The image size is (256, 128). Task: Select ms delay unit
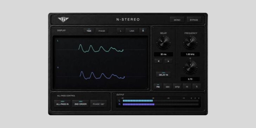coord(158,87)
